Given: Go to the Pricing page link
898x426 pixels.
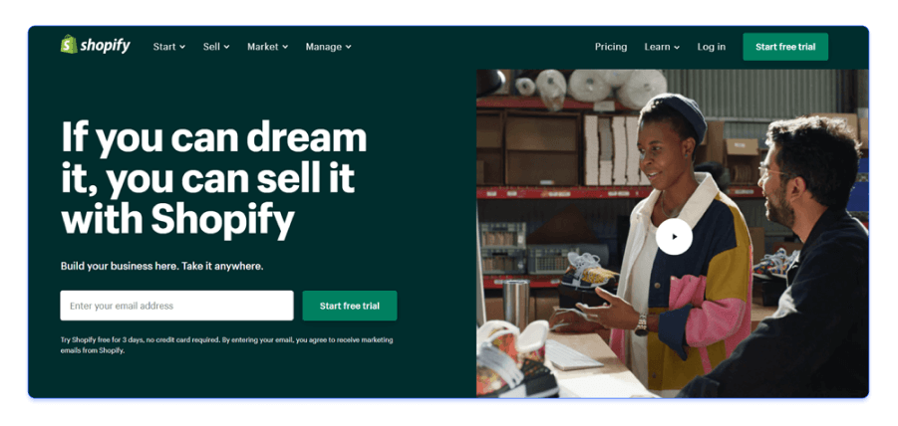Looking at the screenshot, I should pos(611,47).
